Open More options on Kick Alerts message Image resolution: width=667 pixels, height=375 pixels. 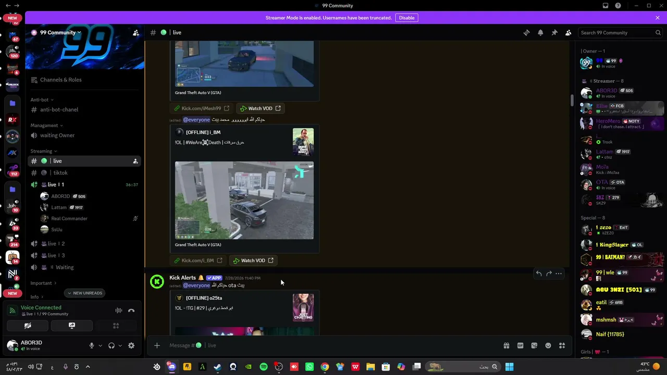(x=559, y=273)
